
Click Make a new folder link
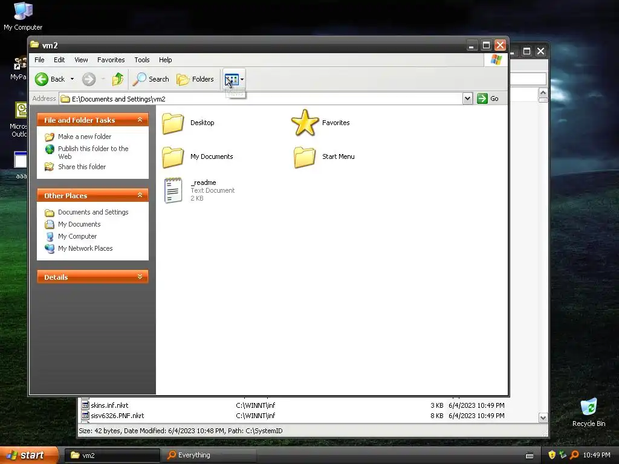tap(85, 137)
